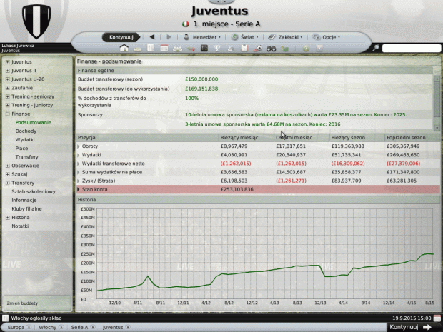Open the transfers arrows icon in toolbar

(191, 49)
